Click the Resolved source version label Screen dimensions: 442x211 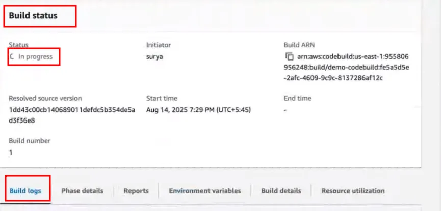[45, 98]
